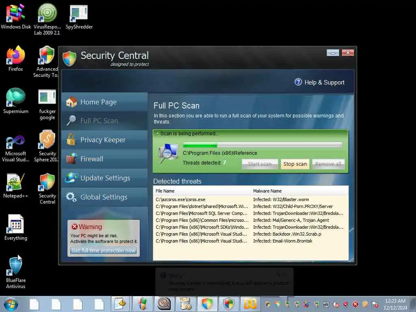Image resolution: width=416 pixels, height=312 pixels.
Task: Open the Windows Disk desktop shortcut
Action: [x=16, y=16]
